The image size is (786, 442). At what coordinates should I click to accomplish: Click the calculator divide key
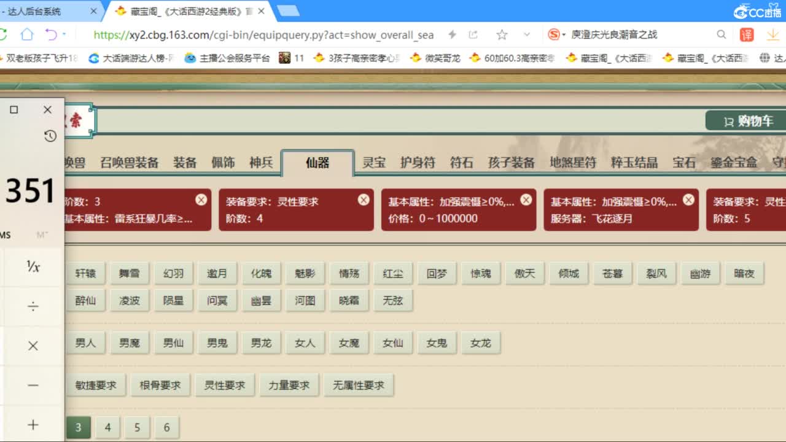click(x=33, y=306)
